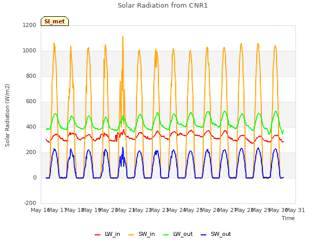Image resolution: width=326 pixels, height=244 pixels.
Task: Click the tallest SW_in spike near May 21
Action: click(123, 37)
